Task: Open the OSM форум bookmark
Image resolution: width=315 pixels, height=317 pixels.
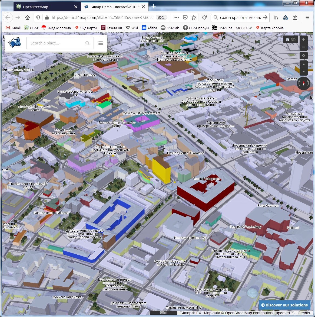Action: (196, 28)
